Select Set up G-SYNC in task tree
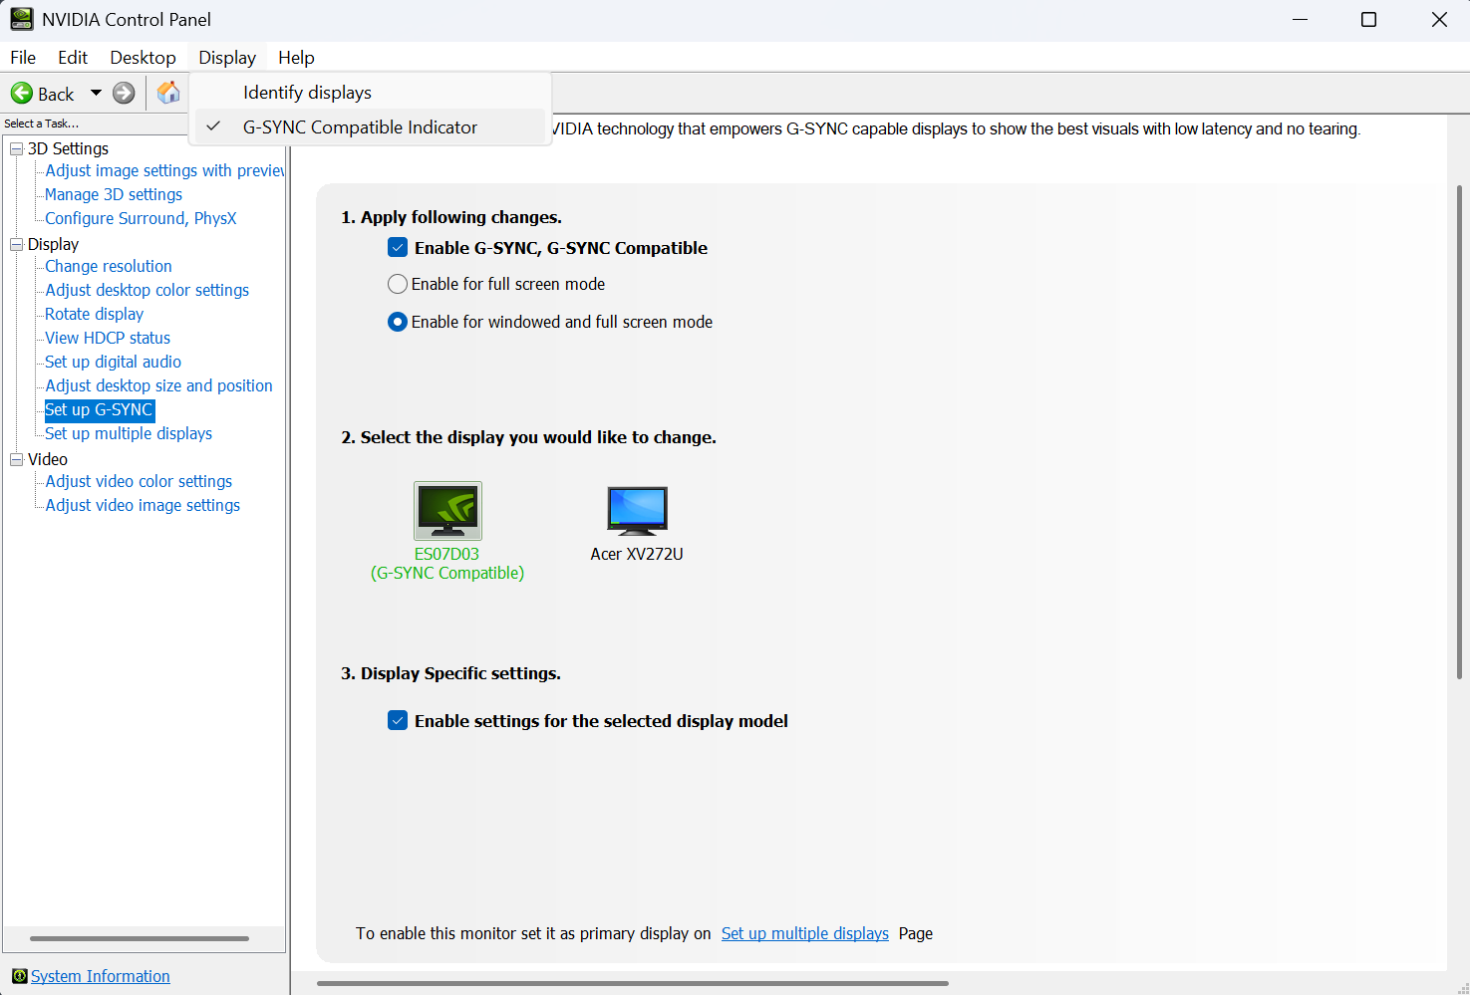The width and height of the screenshot is (1470, 995). 99,410
